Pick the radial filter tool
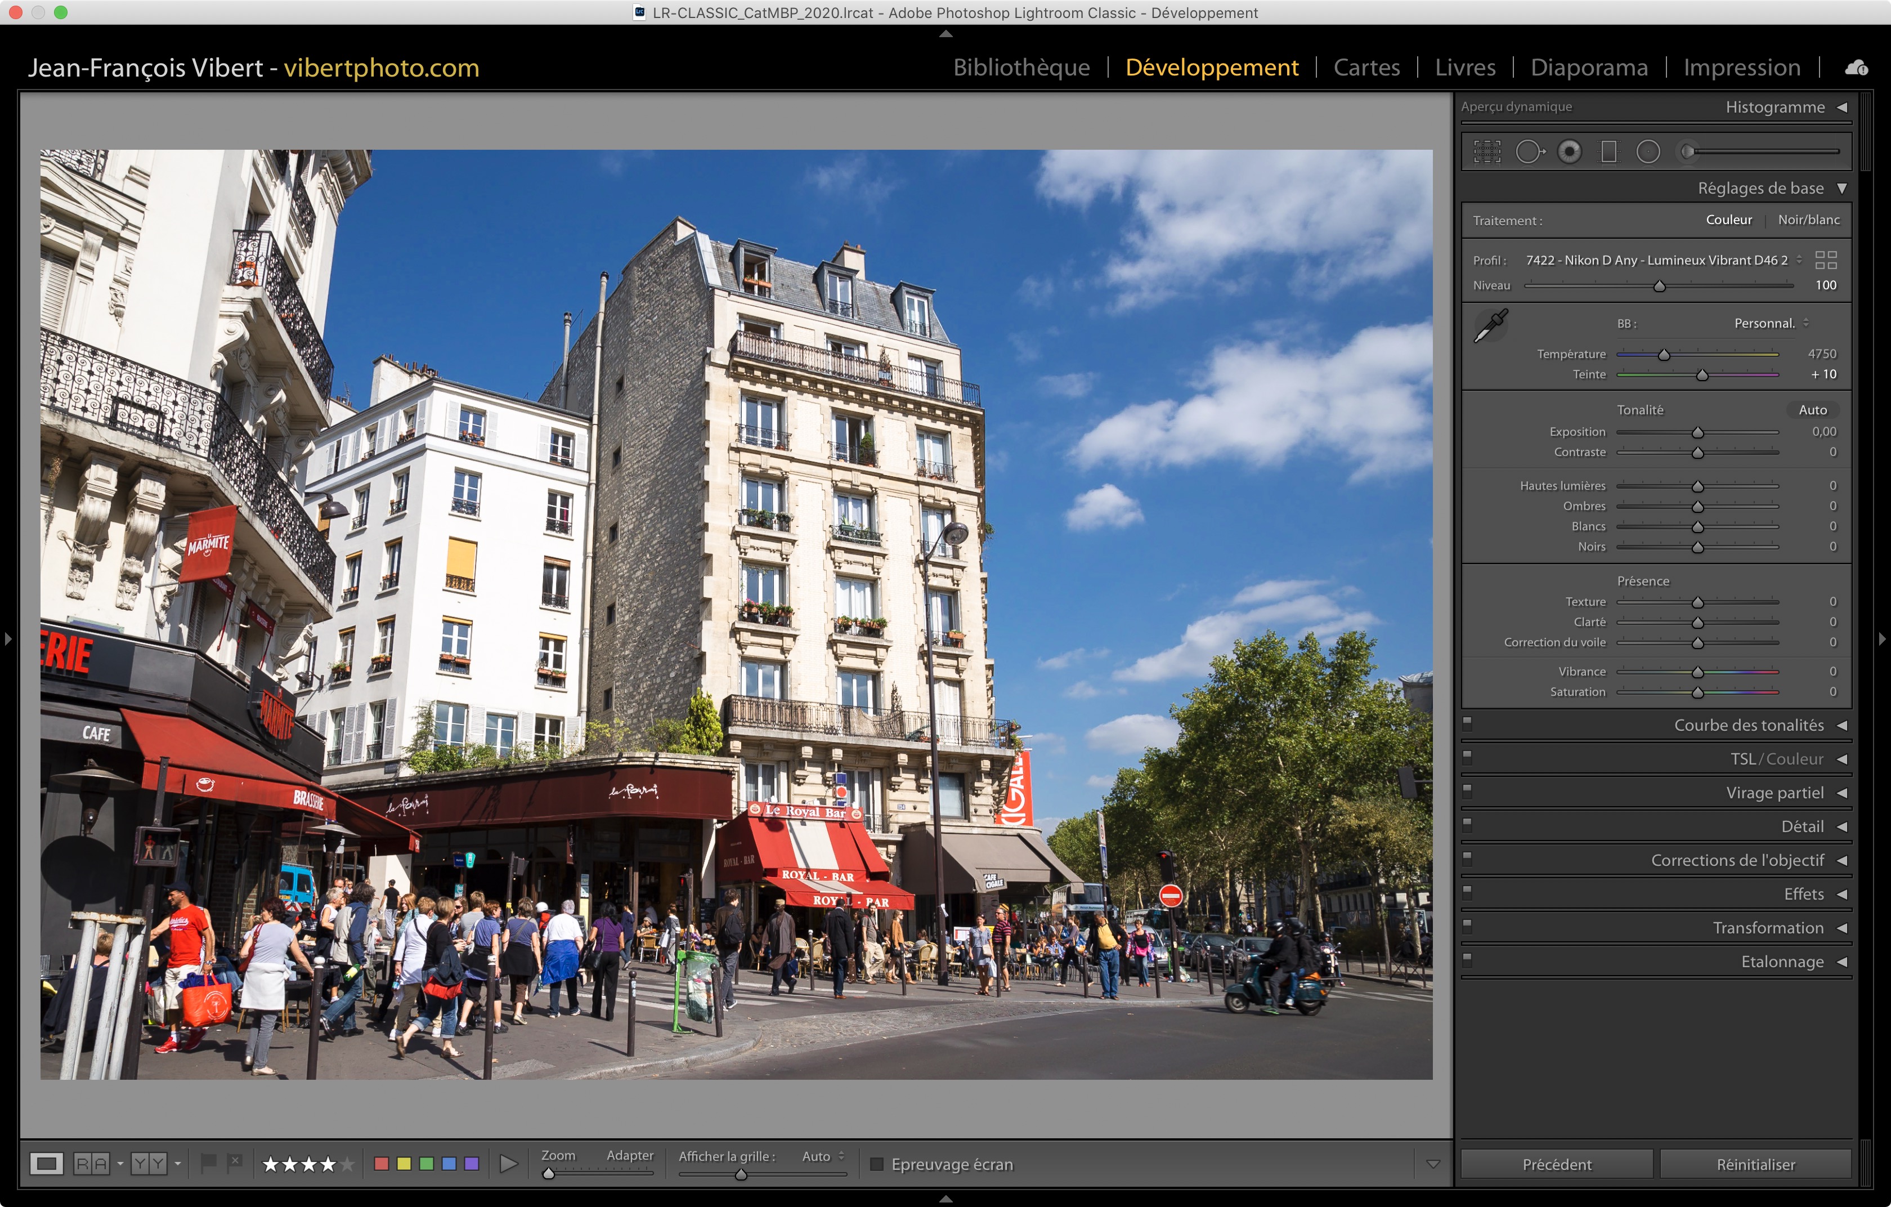Viewport: 1891px width, 1207px height. coord(1647,151)
